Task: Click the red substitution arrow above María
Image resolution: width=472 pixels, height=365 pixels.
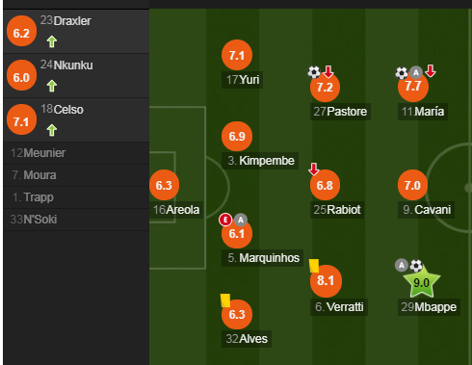Action: pyautogui.click(x=431, y=71)
